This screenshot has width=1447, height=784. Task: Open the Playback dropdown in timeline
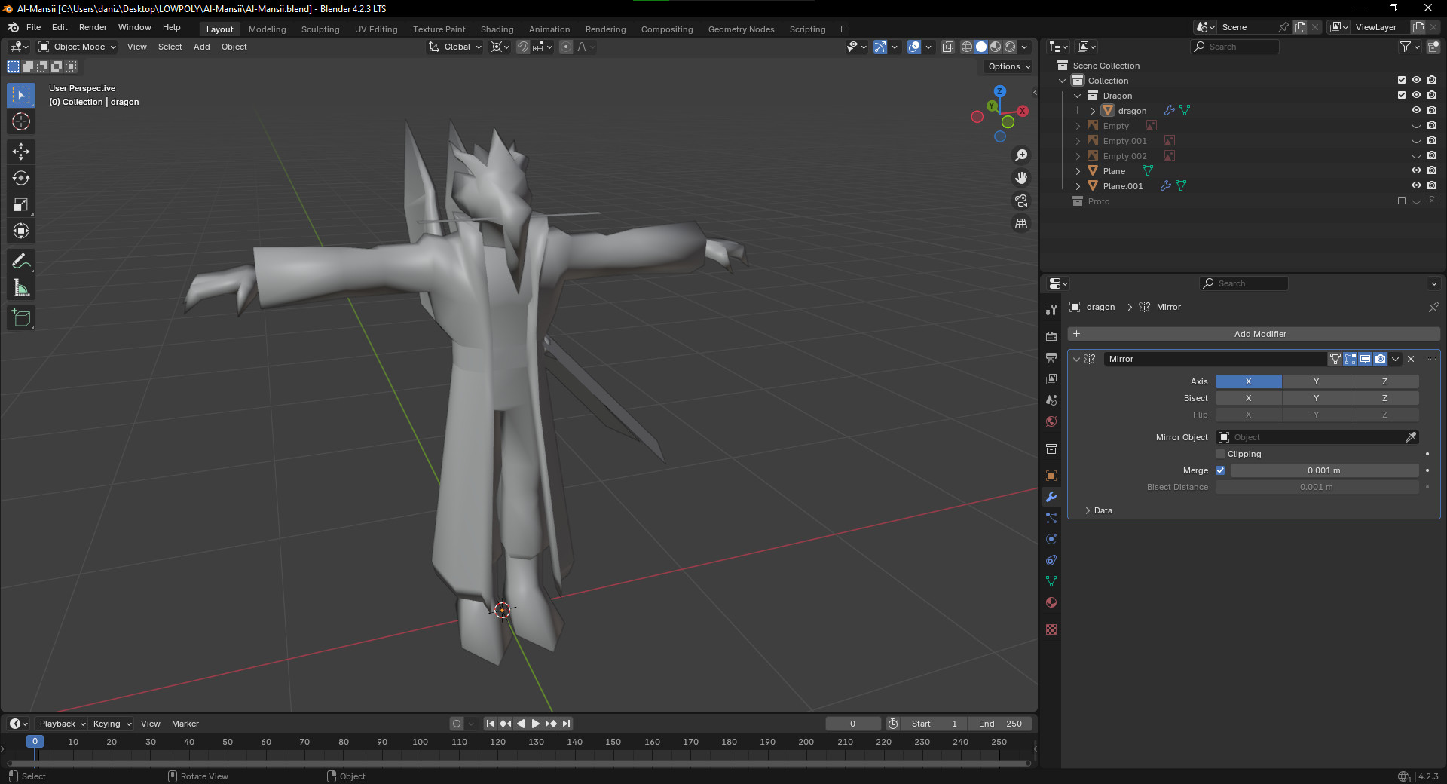tap(62, 724)
